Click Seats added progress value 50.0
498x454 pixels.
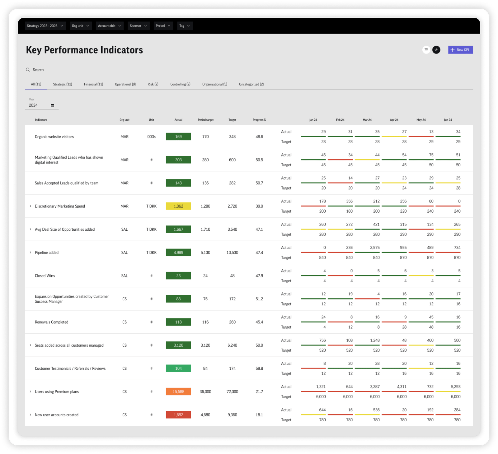click(x=259, y=345)
